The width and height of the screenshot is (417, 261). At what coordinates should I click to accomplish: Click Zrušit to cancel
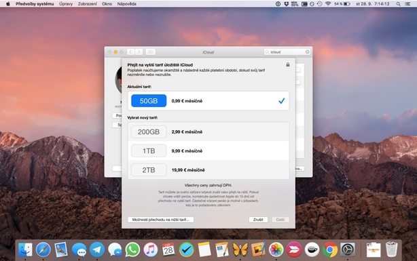point(258,220)
